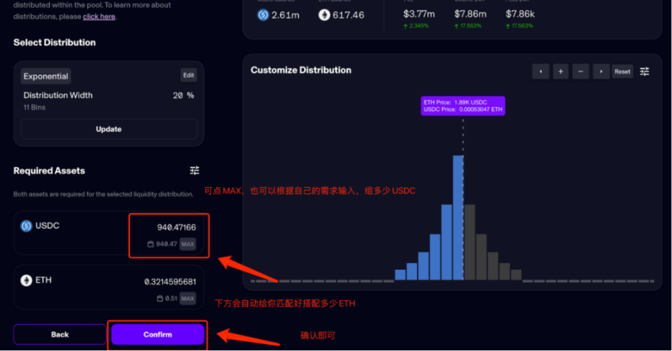Remove a bin with minus button

pos(581,72)
